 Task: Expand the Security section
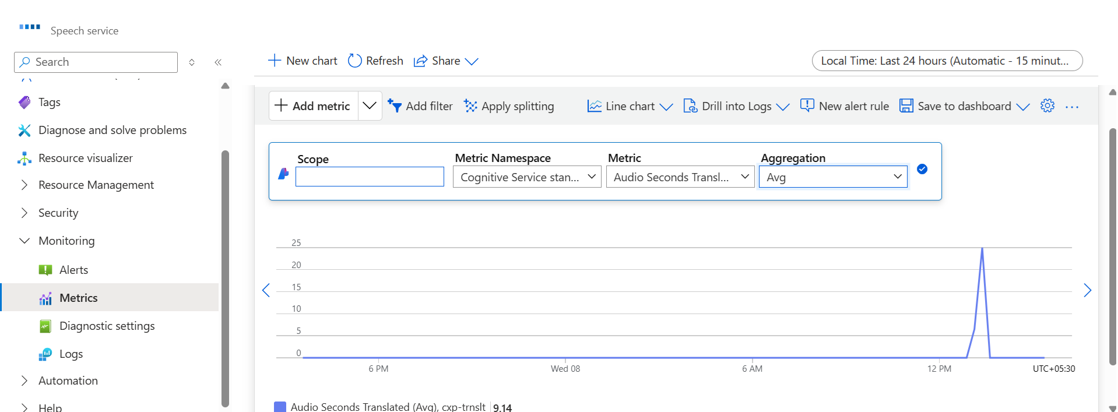pos(24,213)
